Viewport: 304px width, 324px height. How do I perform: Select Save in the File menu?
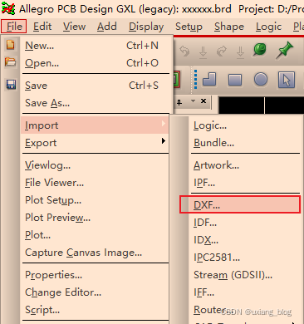[x=95, y=86]
